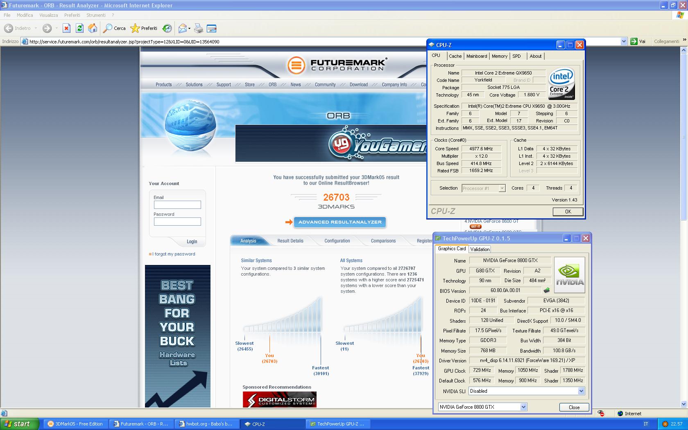This screenshot has height=430, width=688.
Task: Switch to the Configuration tab on Futuremark page
Action: [337, 241]
